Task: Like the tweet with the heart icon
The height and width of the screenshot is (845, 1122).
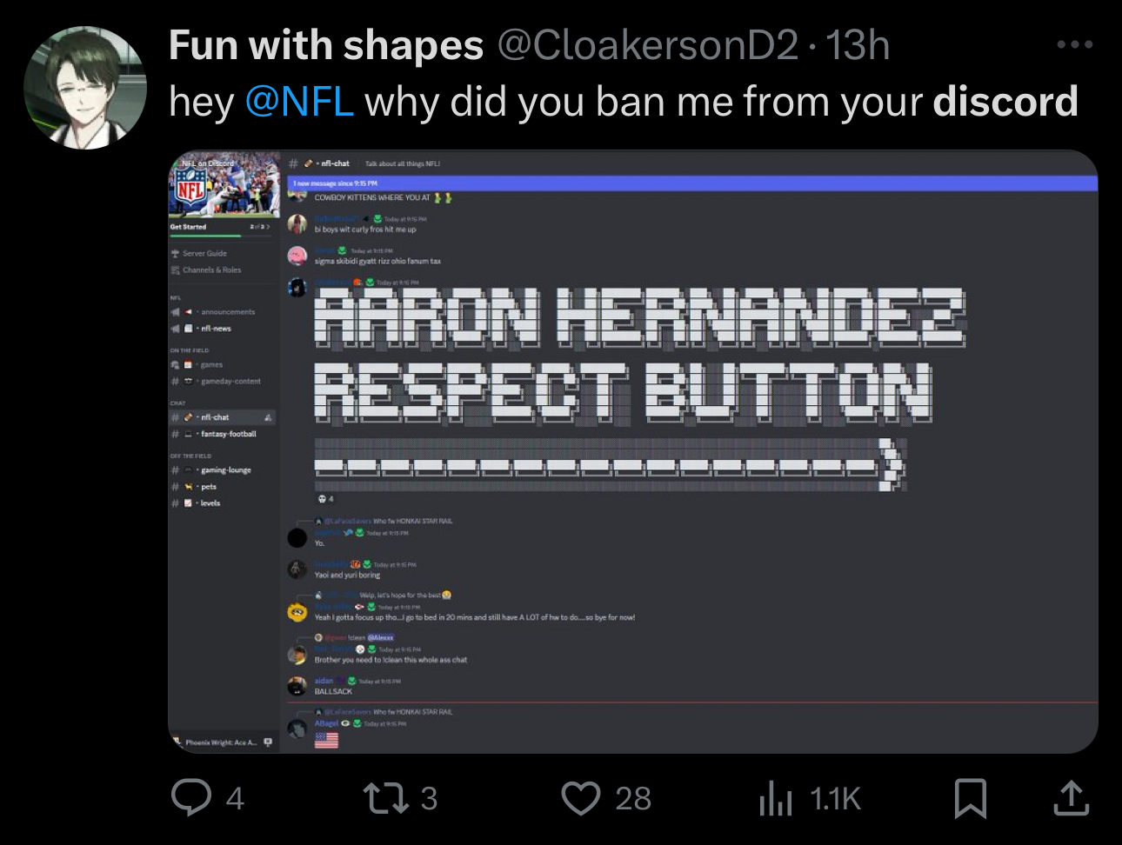Action: tap(580, 798)
